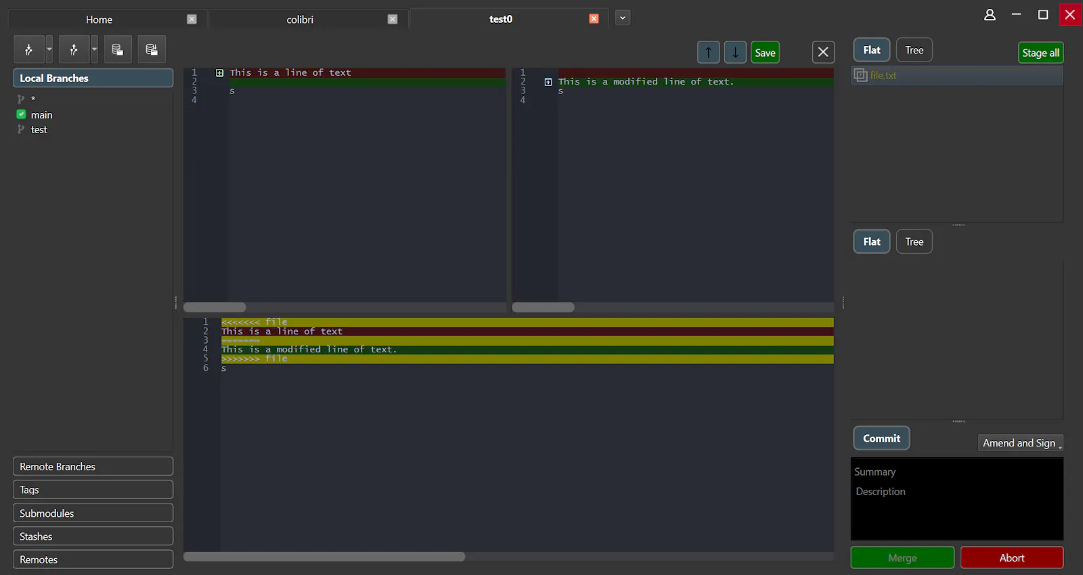1083x575 pixels.
Task: Open the user account icon
Action: (x=990, y=15)
